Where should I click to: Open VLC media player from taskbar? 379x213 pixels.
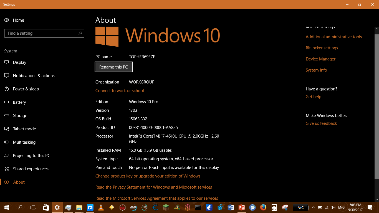[x=101, y=207]
